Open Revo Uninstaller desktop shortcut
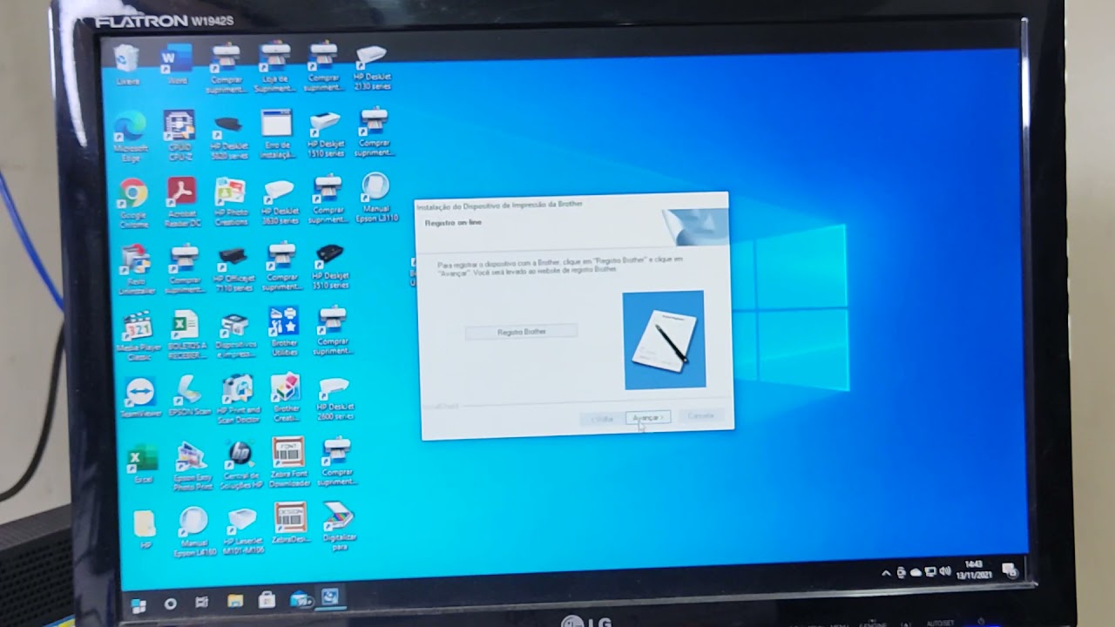1115x627 pixels. pos(135,270)
